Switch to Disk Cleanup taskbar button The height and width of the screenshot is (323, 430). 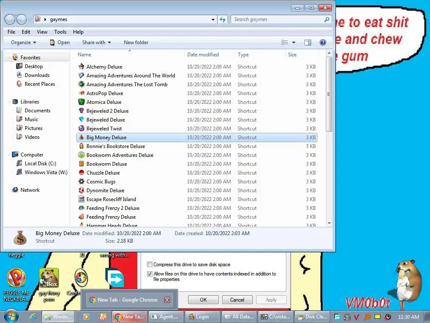[x=312, y=317]
